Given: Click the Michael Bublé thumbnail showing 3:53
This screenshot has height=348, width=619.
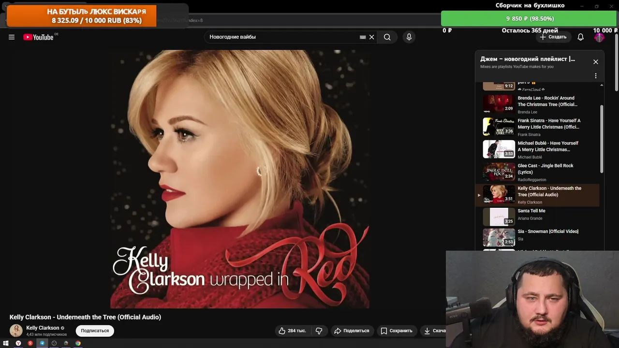Looking at the screenshot, I should tap(499, 149).
